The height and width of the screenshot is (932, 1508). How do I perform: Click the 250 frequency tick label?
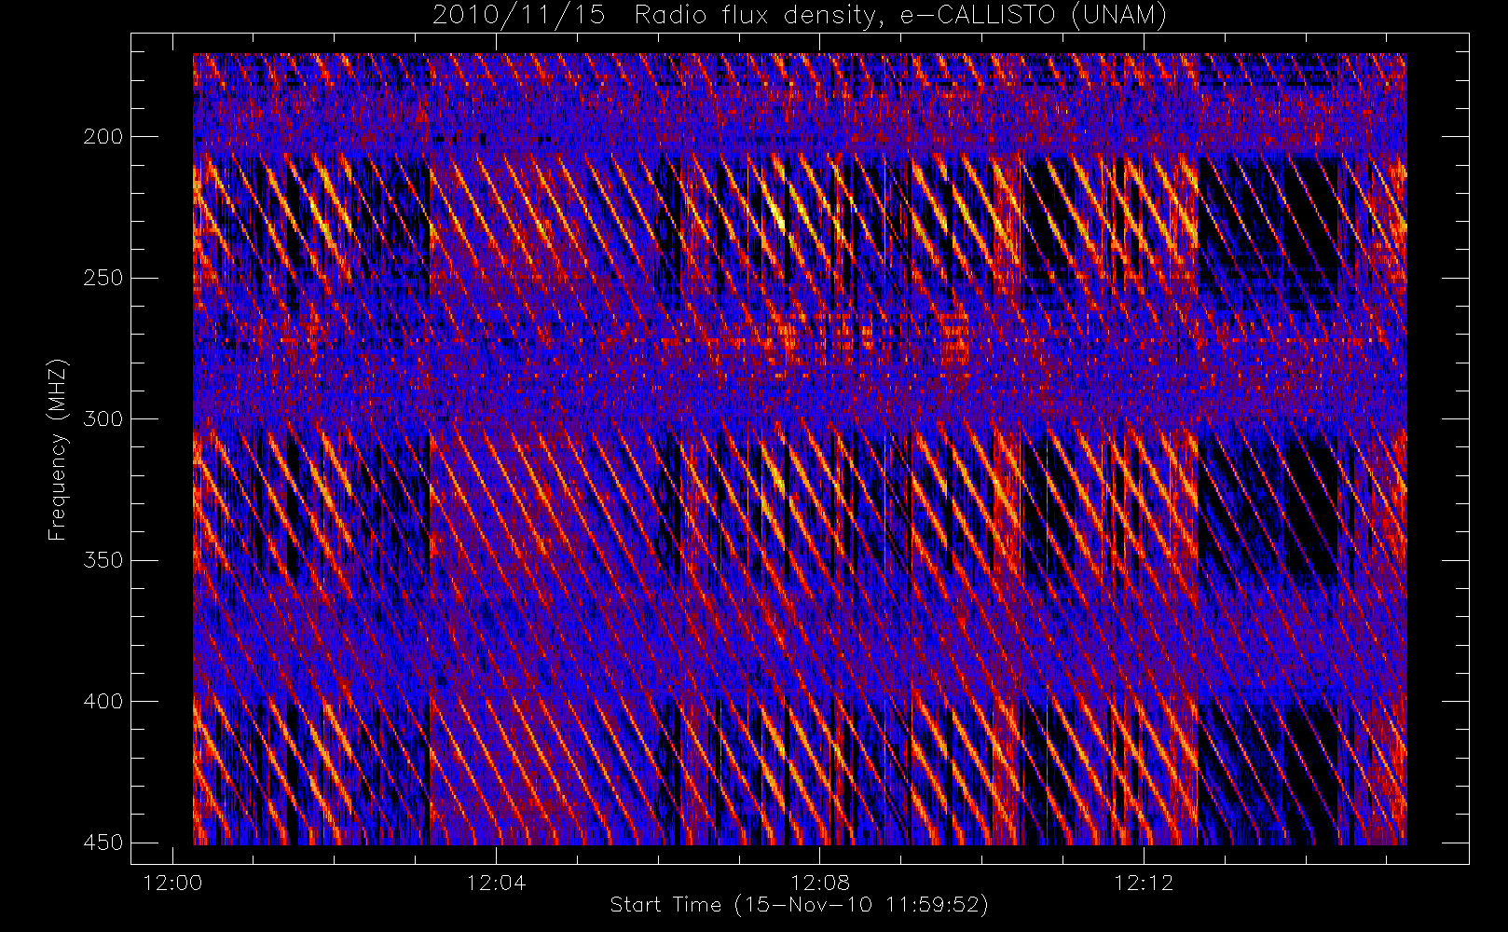pos(103,278)
